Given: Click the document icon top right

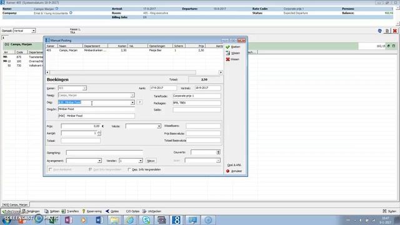Looking at the screenshot, I should (387, 31).
